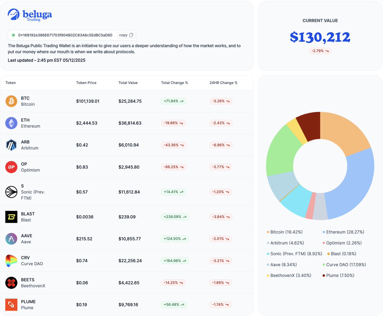The width and height of the screenshot is (383, 316).
Task: Click the AAVE token price $215.52
Action: point(84,239)
